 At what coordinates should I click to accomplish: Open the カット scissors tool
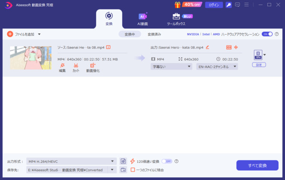[76, 68]
